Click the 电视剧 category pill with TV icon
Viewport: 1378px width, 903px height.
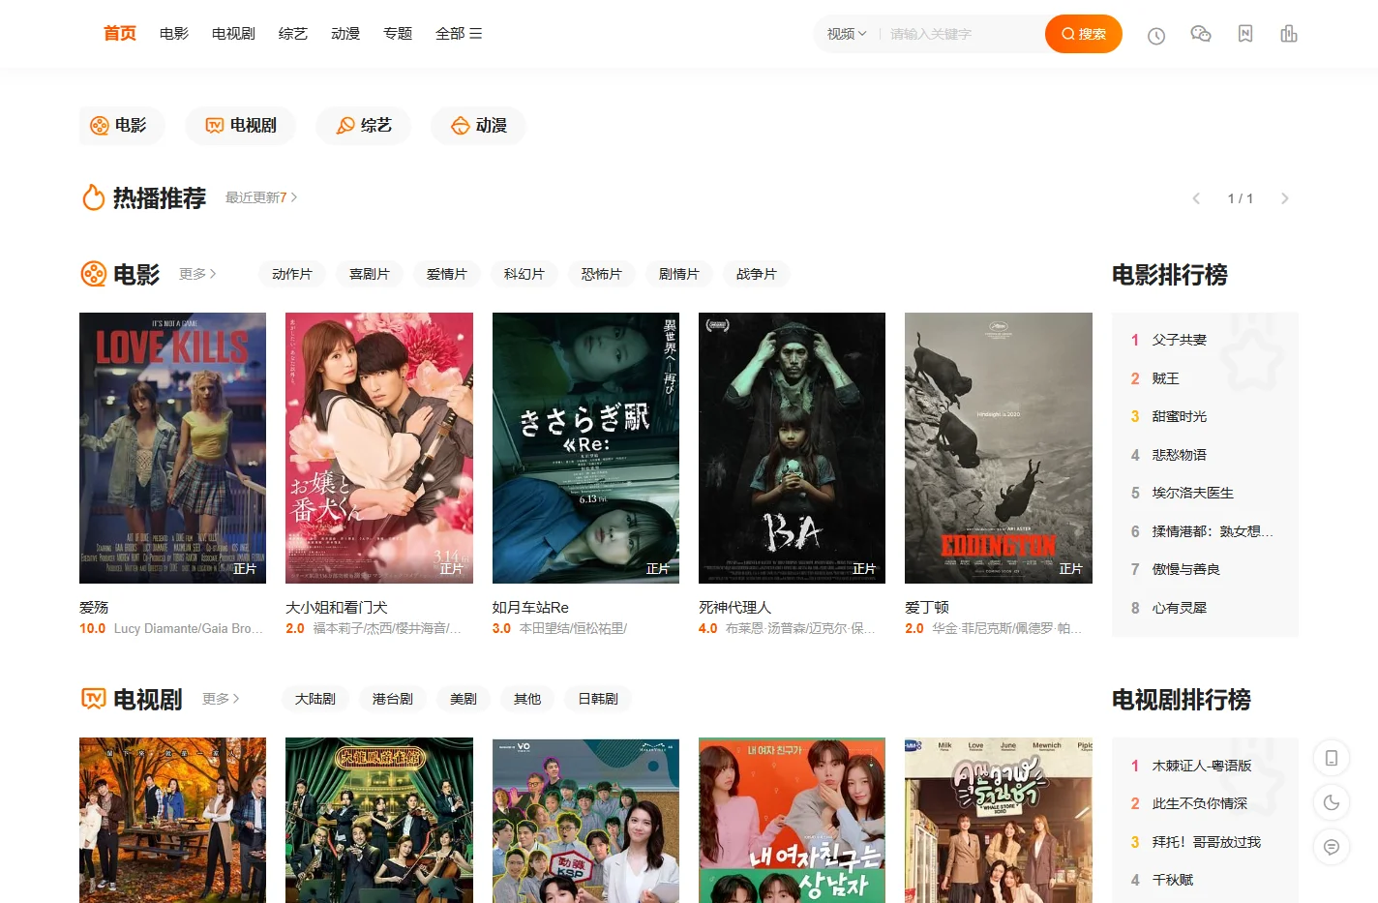click(x=241, y=126)
